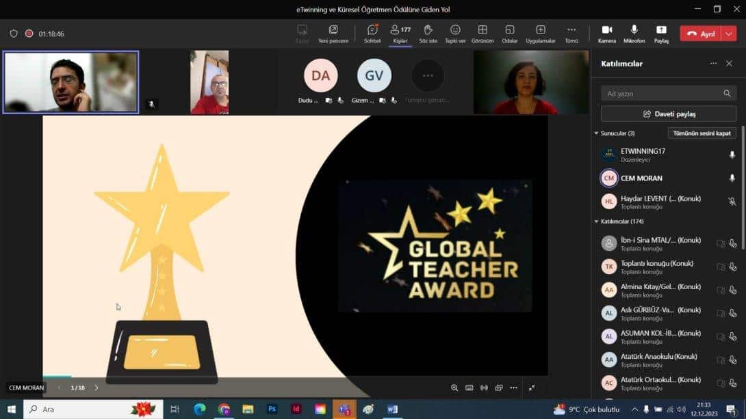The height and width of the screenshot is (419, 746).
Task: Click Tümünün sesini kapat button
Action: [x=702, y=133]
